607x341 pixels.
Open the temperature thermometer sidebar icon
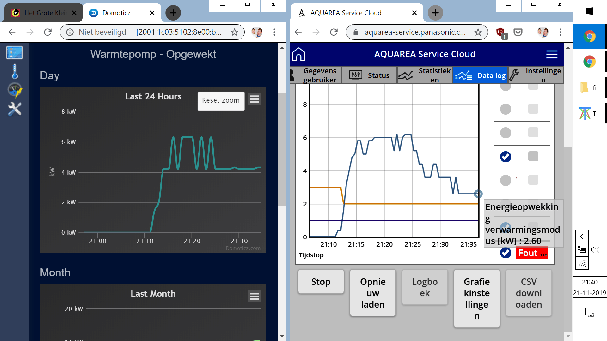(x=15, y=71)
